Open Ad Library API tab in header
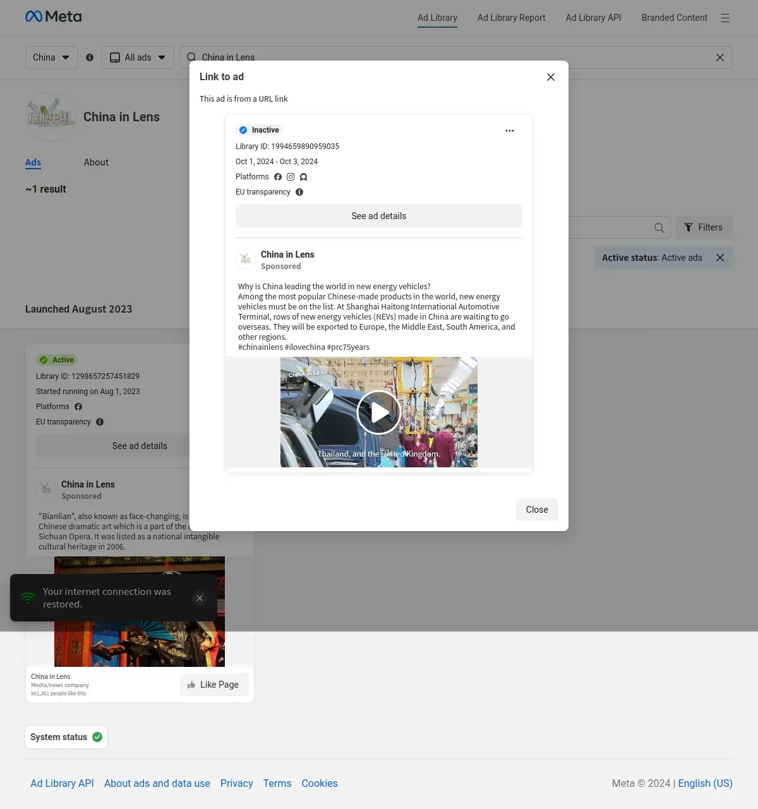758x809 pixels. (593, 18)
